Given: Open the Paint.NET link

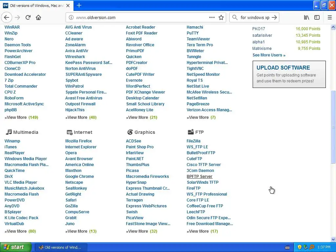Looking at the screenshot, I should click(x=135, y=159).
